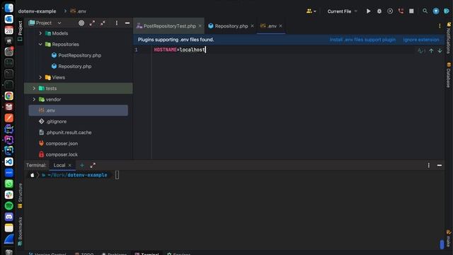Open editor tabs kebab options menu
453x255 pixels.
click(x=440, y=26)
